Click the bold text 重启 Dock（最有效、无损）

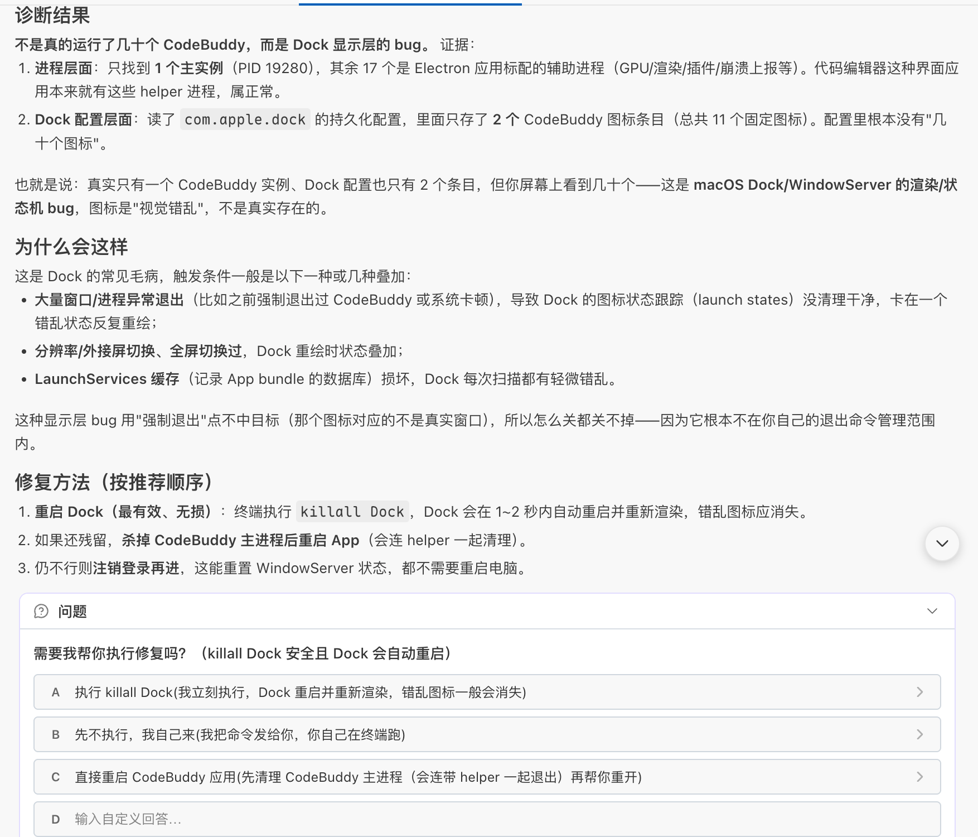(124, 512)
